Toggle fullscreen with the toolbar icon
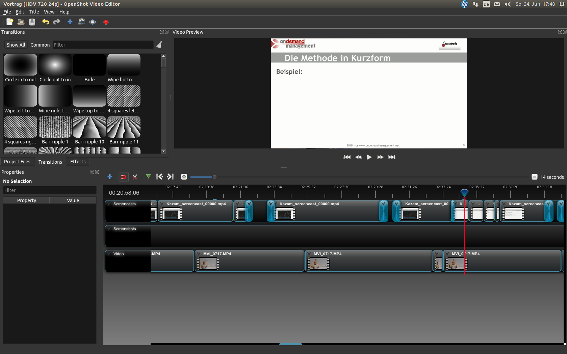Viewport: 567px width, 354px height. pyautogui.click(x=93, y=22)
